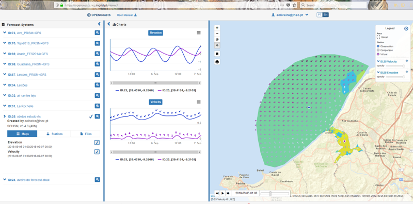Toggle blue series in Elevation chart legend

coord(134,91)
